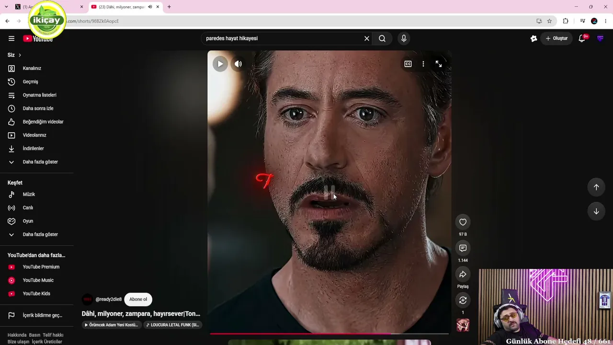Open the Oluştur create menu
Viewport: 613px width, 345px height.
click(x=556, y=38)
